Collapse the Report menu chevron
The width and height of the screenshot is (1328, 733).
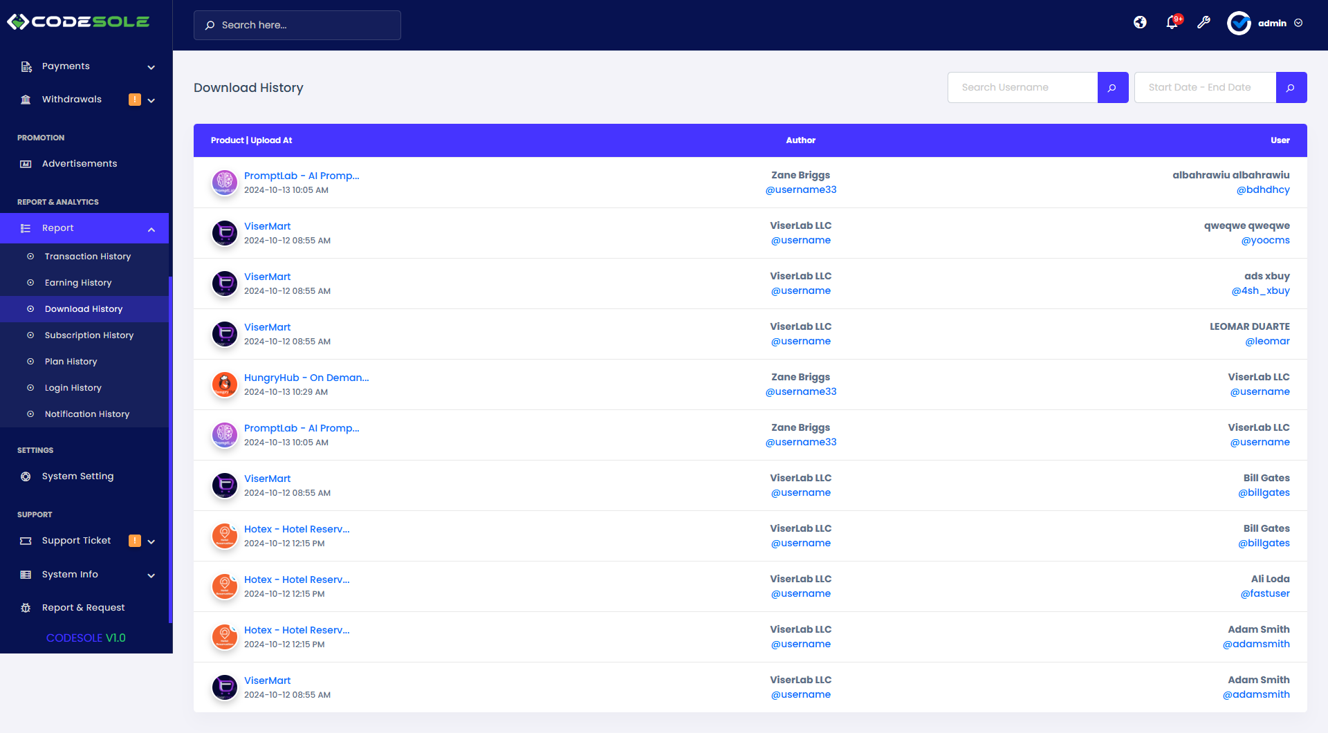(151, 229)
